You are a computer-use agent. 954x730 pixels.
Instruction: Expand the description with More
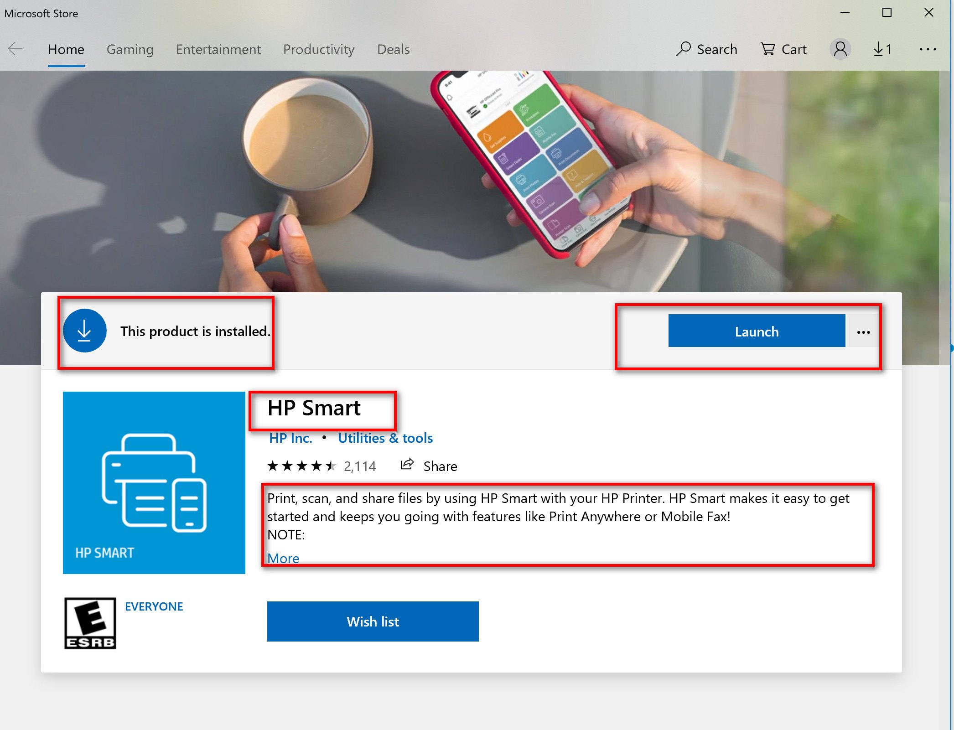(283, 558)
